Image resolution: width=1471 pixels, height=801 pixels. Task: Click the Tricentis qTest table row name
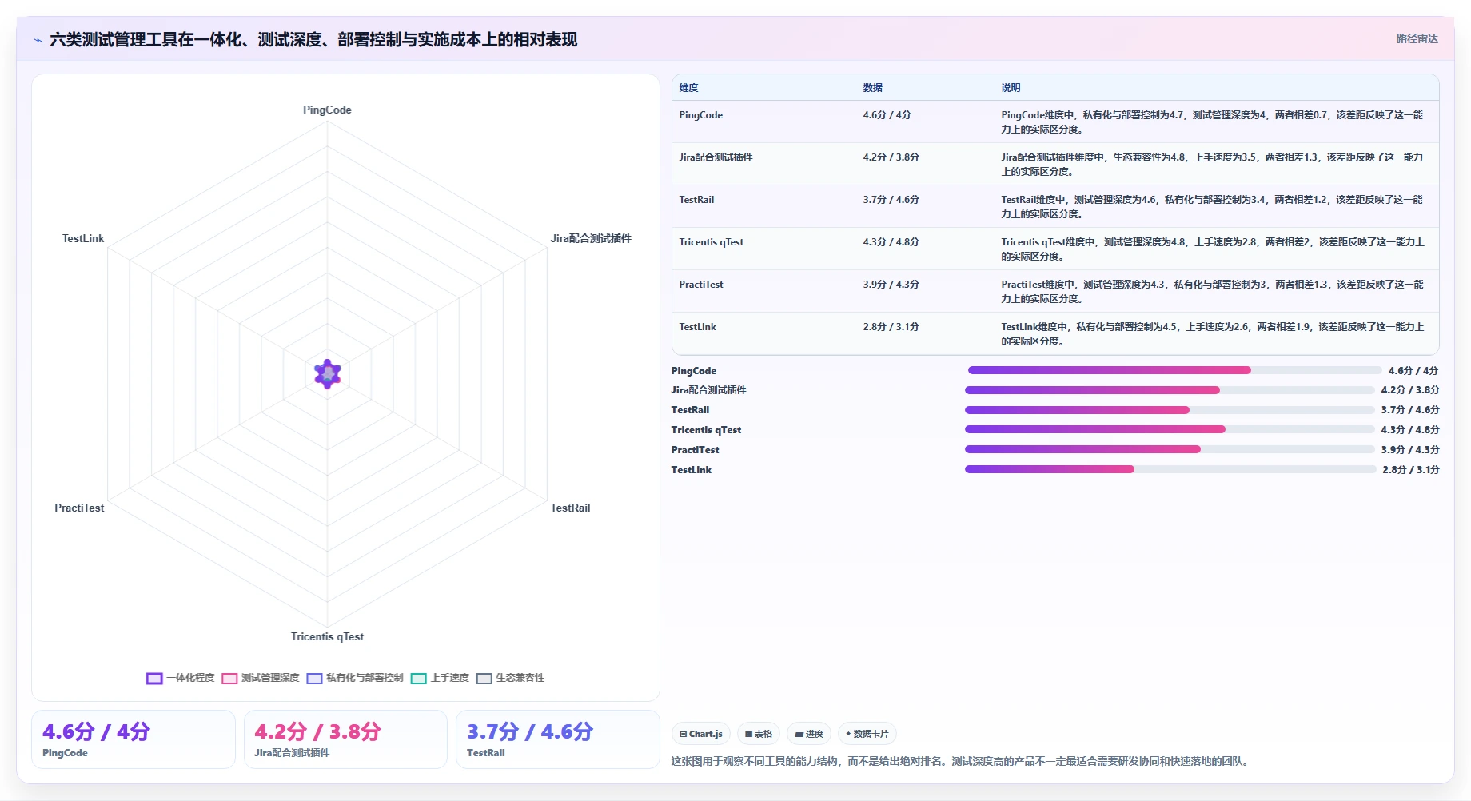[x=711, y=242]
